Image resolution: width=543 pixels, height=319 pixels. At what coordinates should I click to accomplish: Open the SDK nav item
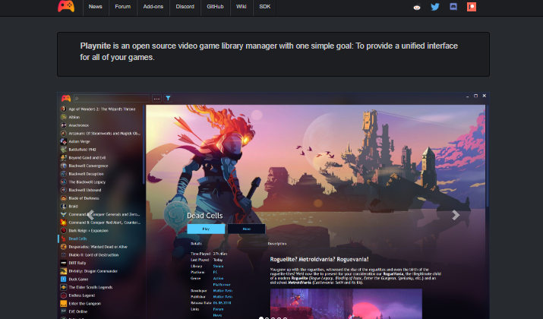264,7
